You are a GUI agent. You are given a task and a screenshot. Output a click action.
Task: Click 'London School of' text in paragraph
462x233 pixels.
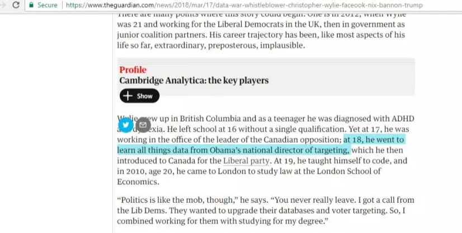pos(349,171)
